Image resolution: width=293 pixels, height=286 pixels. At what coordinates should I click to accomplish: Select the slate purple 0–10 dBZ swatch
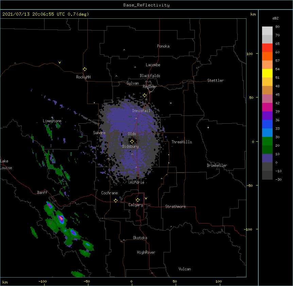tap(267, 158)
